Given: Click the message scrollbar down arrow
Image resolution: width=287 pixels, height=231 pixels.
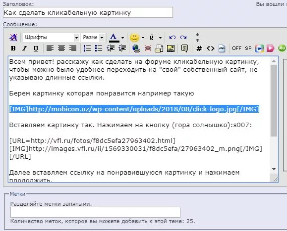Looking at the screenshot, I should [274, 169].
